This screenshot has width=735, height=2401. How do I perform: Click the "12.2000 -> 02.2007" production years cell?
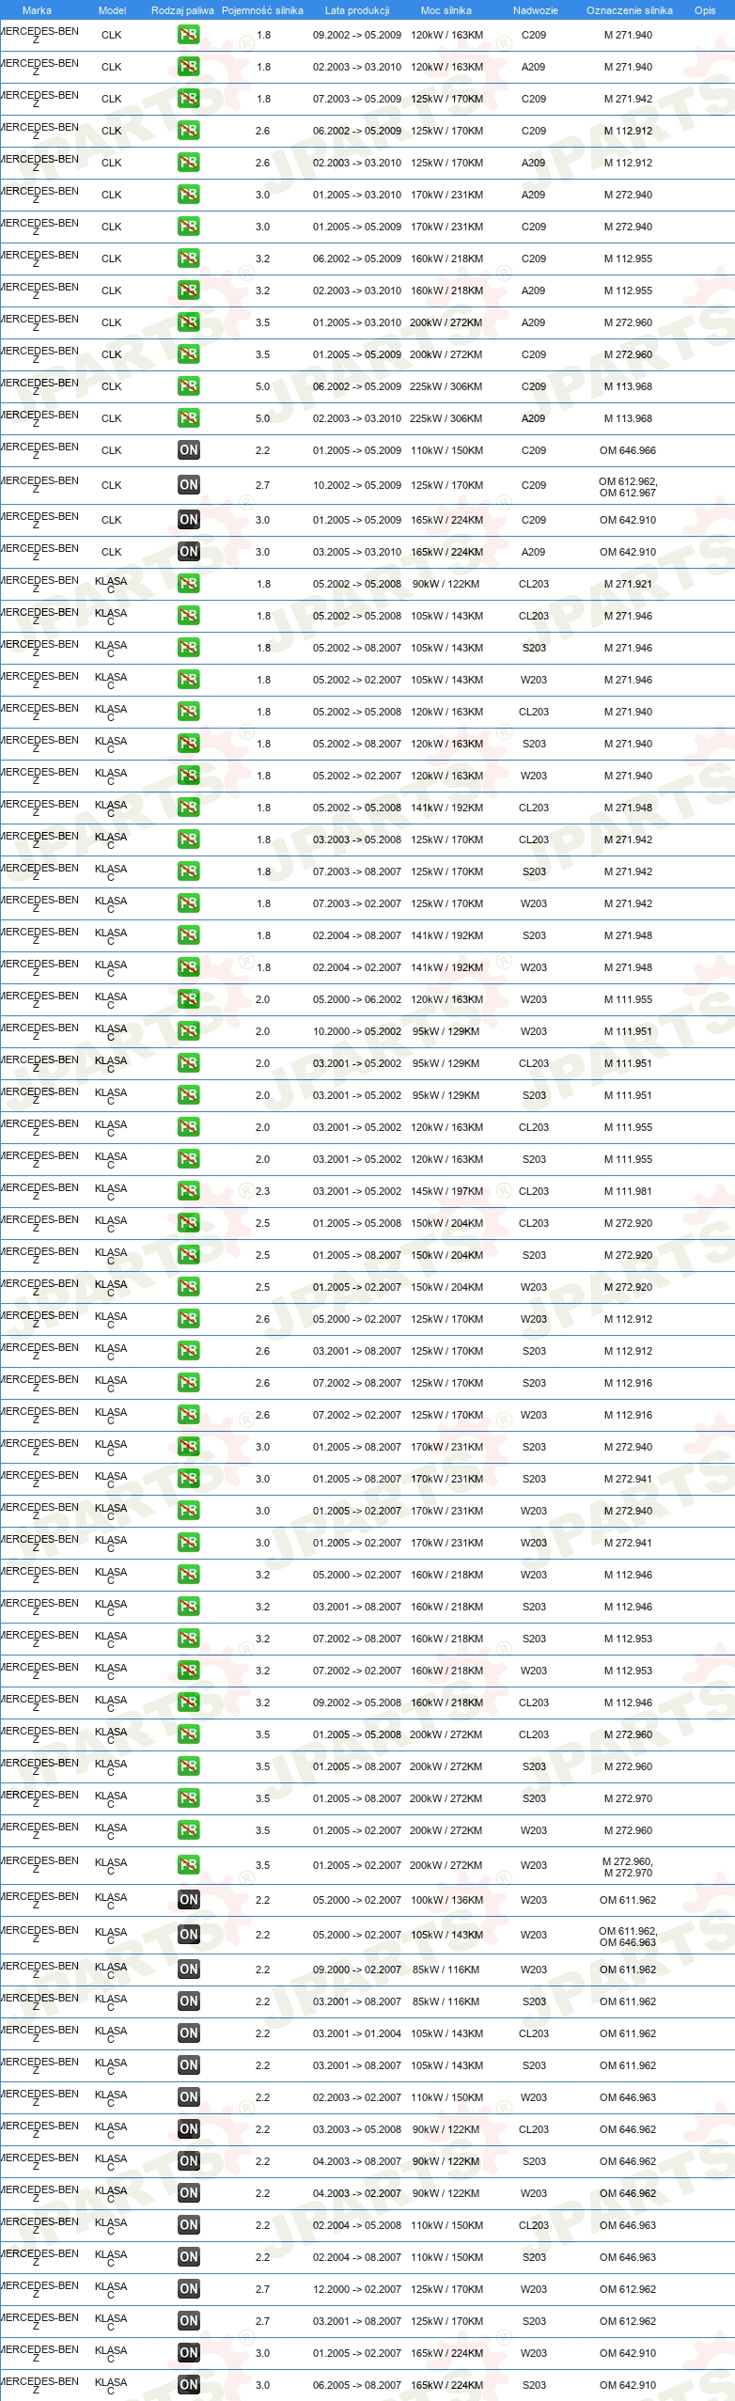click(x=357, y=2289)
